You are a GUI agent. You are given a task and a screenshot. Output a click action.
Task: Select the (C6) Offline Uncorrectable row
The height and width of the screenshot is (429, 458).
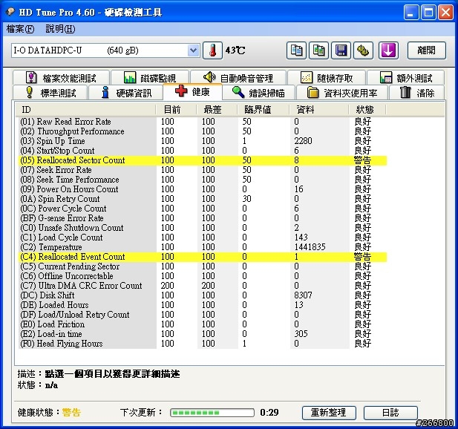click(203, 275)
